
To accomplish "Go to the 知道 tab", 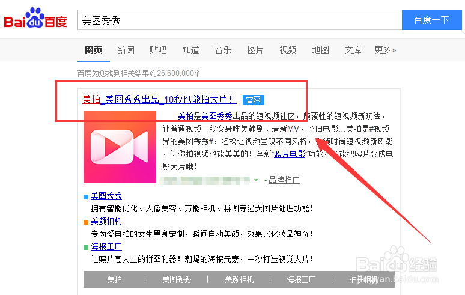I will pyautogui.click(x=190, y=50).
